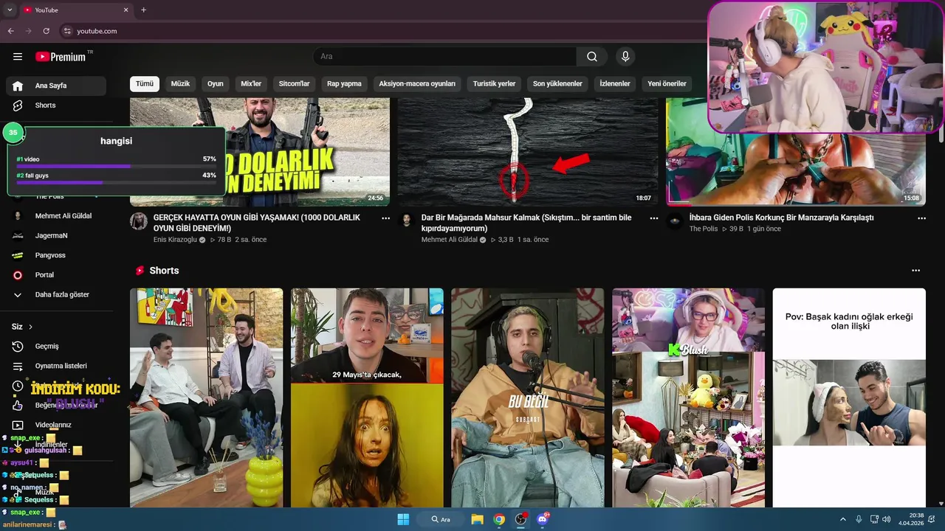The width and height of the screenshot is (945, 531).
Task: Play the Short with two men on couch
Action: (206, 397)
